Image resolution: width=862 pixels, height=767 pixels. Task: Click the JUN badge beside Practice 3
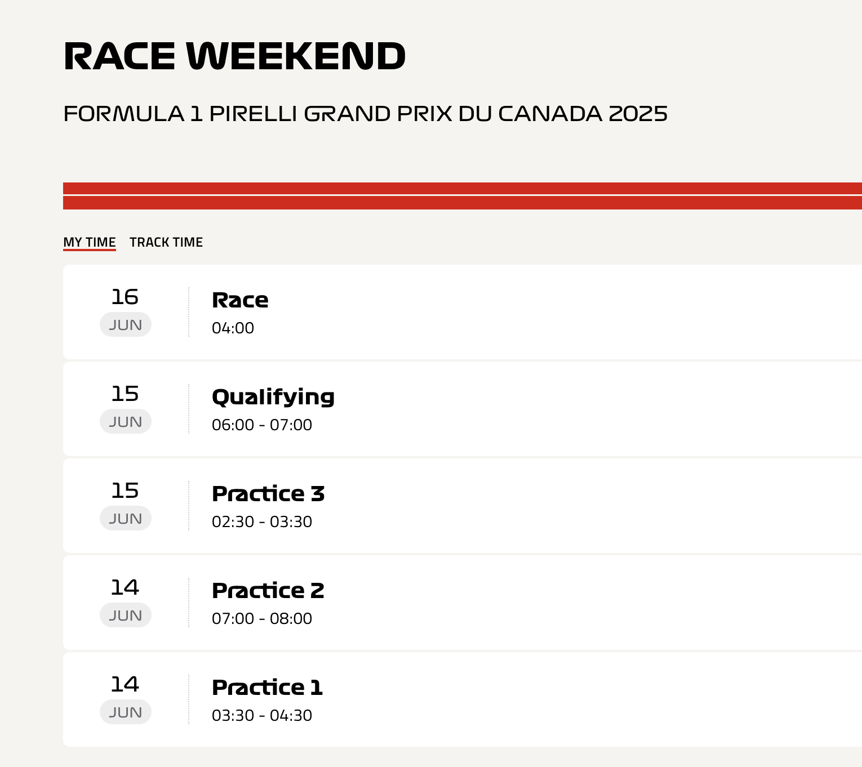pos(125,519)
